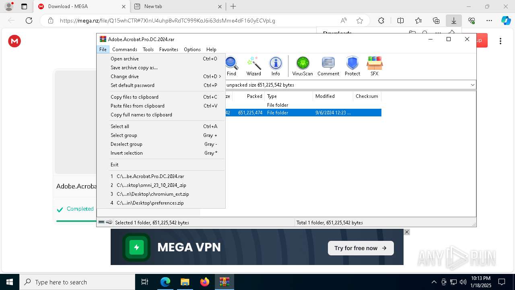Open the Commands menu
This screenshot has height=290, width=515.
[x=125, y=50]
